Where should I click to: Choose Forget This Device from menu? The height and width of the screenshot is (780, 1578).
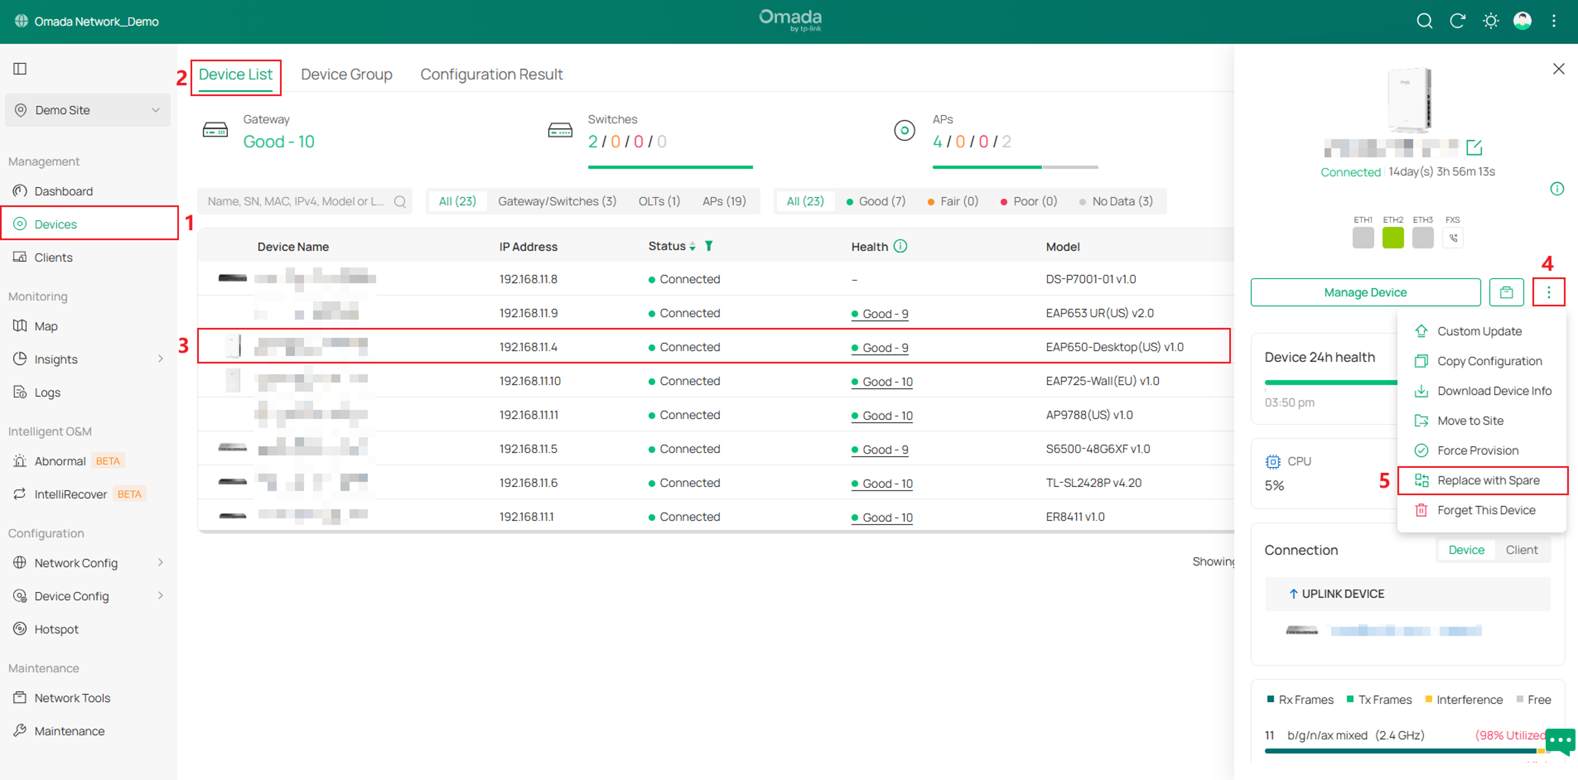tap(1483, 511)
